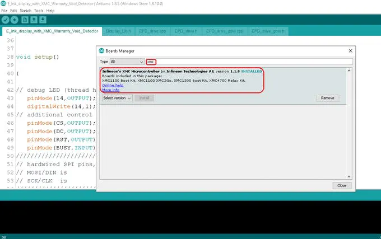This screenshot has width=381, height=239.
Task: Expand the Type All dropdown
Action: click(x=127, y=62)
